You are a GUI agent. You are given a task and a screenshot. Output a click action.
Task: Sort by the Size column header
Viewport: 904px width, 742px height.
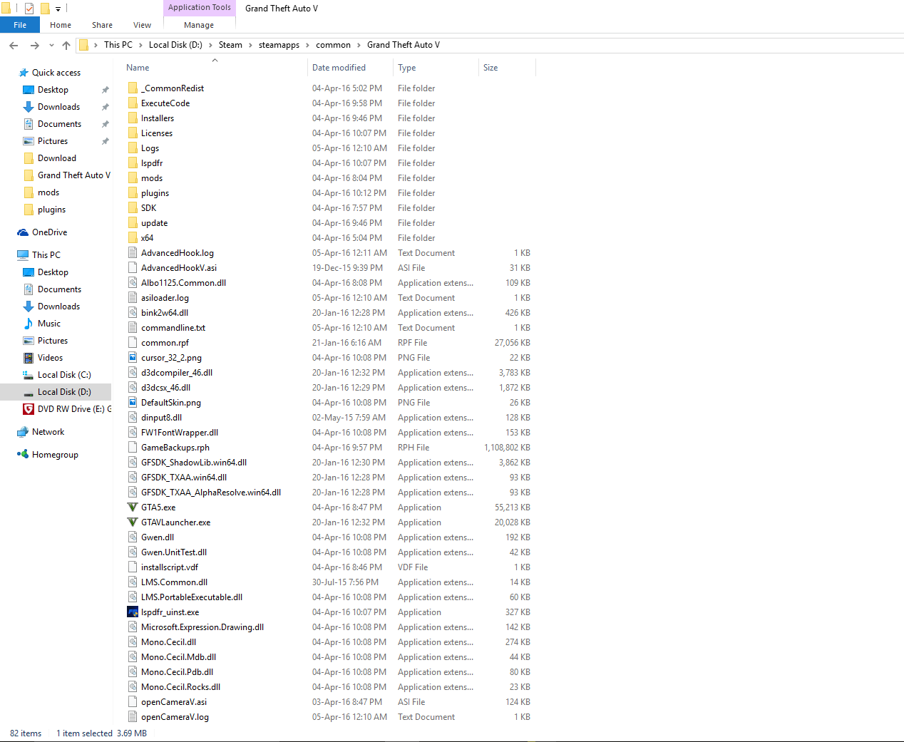(x=507, y=68)
